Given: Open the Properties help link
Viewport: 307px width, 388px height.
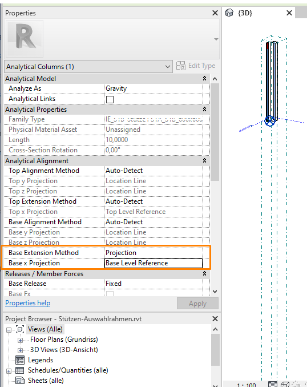Looking at the screenshot, I should (28, 303).
